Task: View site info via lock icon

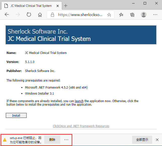Action: click(x=52, y=15)
